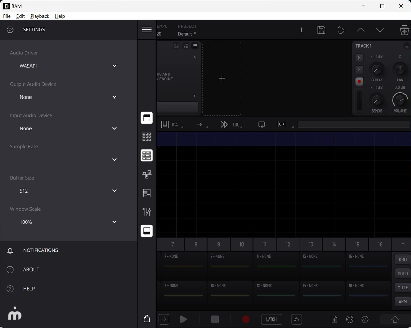Enable KBD mode
This screenshot has width=411, height=328.
tap(402, 260)
